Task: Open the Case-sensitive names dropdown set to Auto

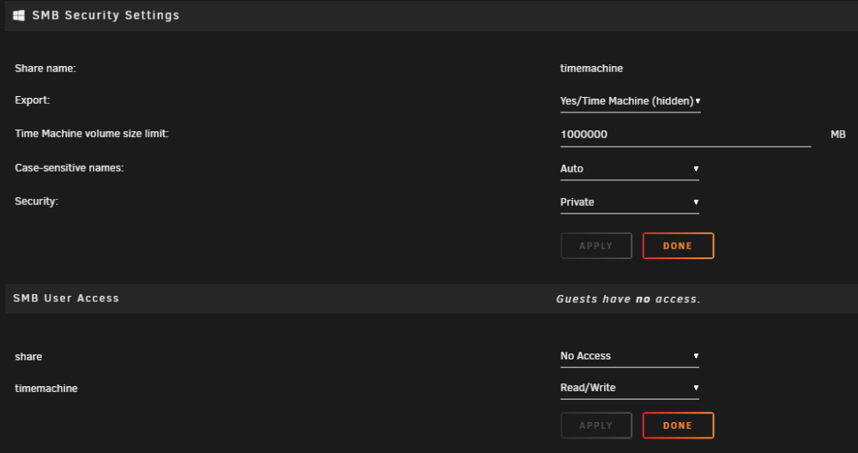Action: pyautogui.click(x=630, y=169)
